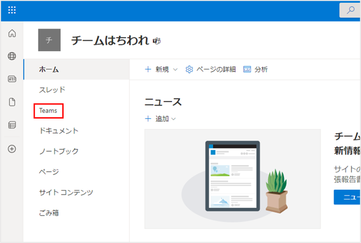Open the news icon in left rail
The image size is (361, 243).
point(12,79)
